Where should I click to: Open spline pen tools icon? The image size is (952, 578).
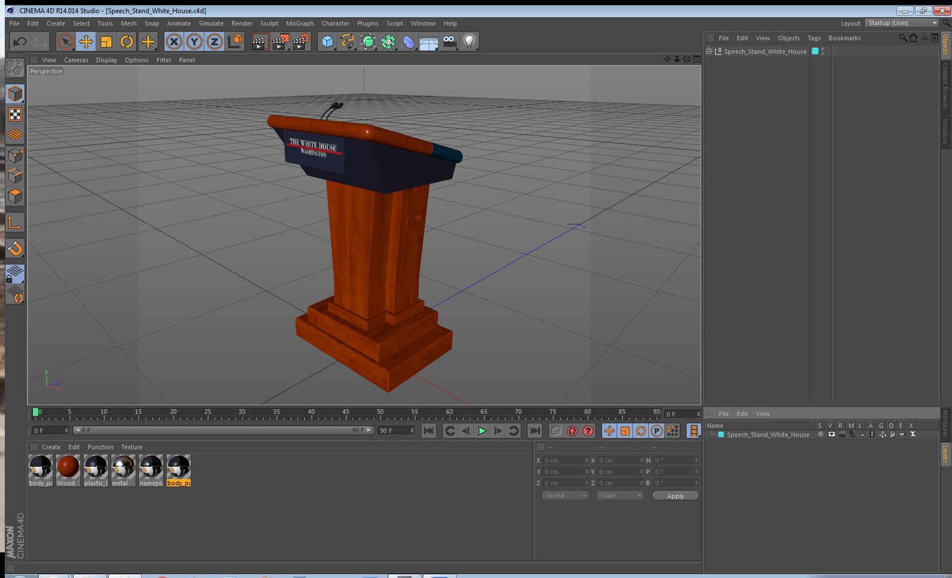[x=348, y=41]
